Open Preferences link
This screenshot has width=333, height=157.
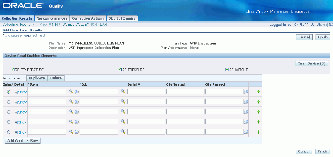279,12
